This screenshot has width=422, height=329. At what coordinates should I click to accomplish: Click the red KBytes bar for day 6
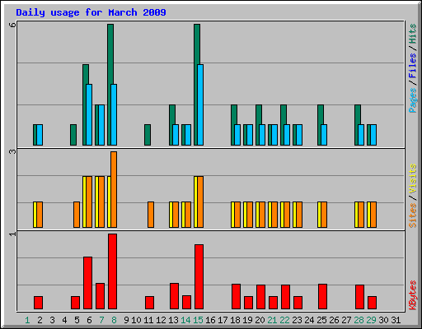87,283
